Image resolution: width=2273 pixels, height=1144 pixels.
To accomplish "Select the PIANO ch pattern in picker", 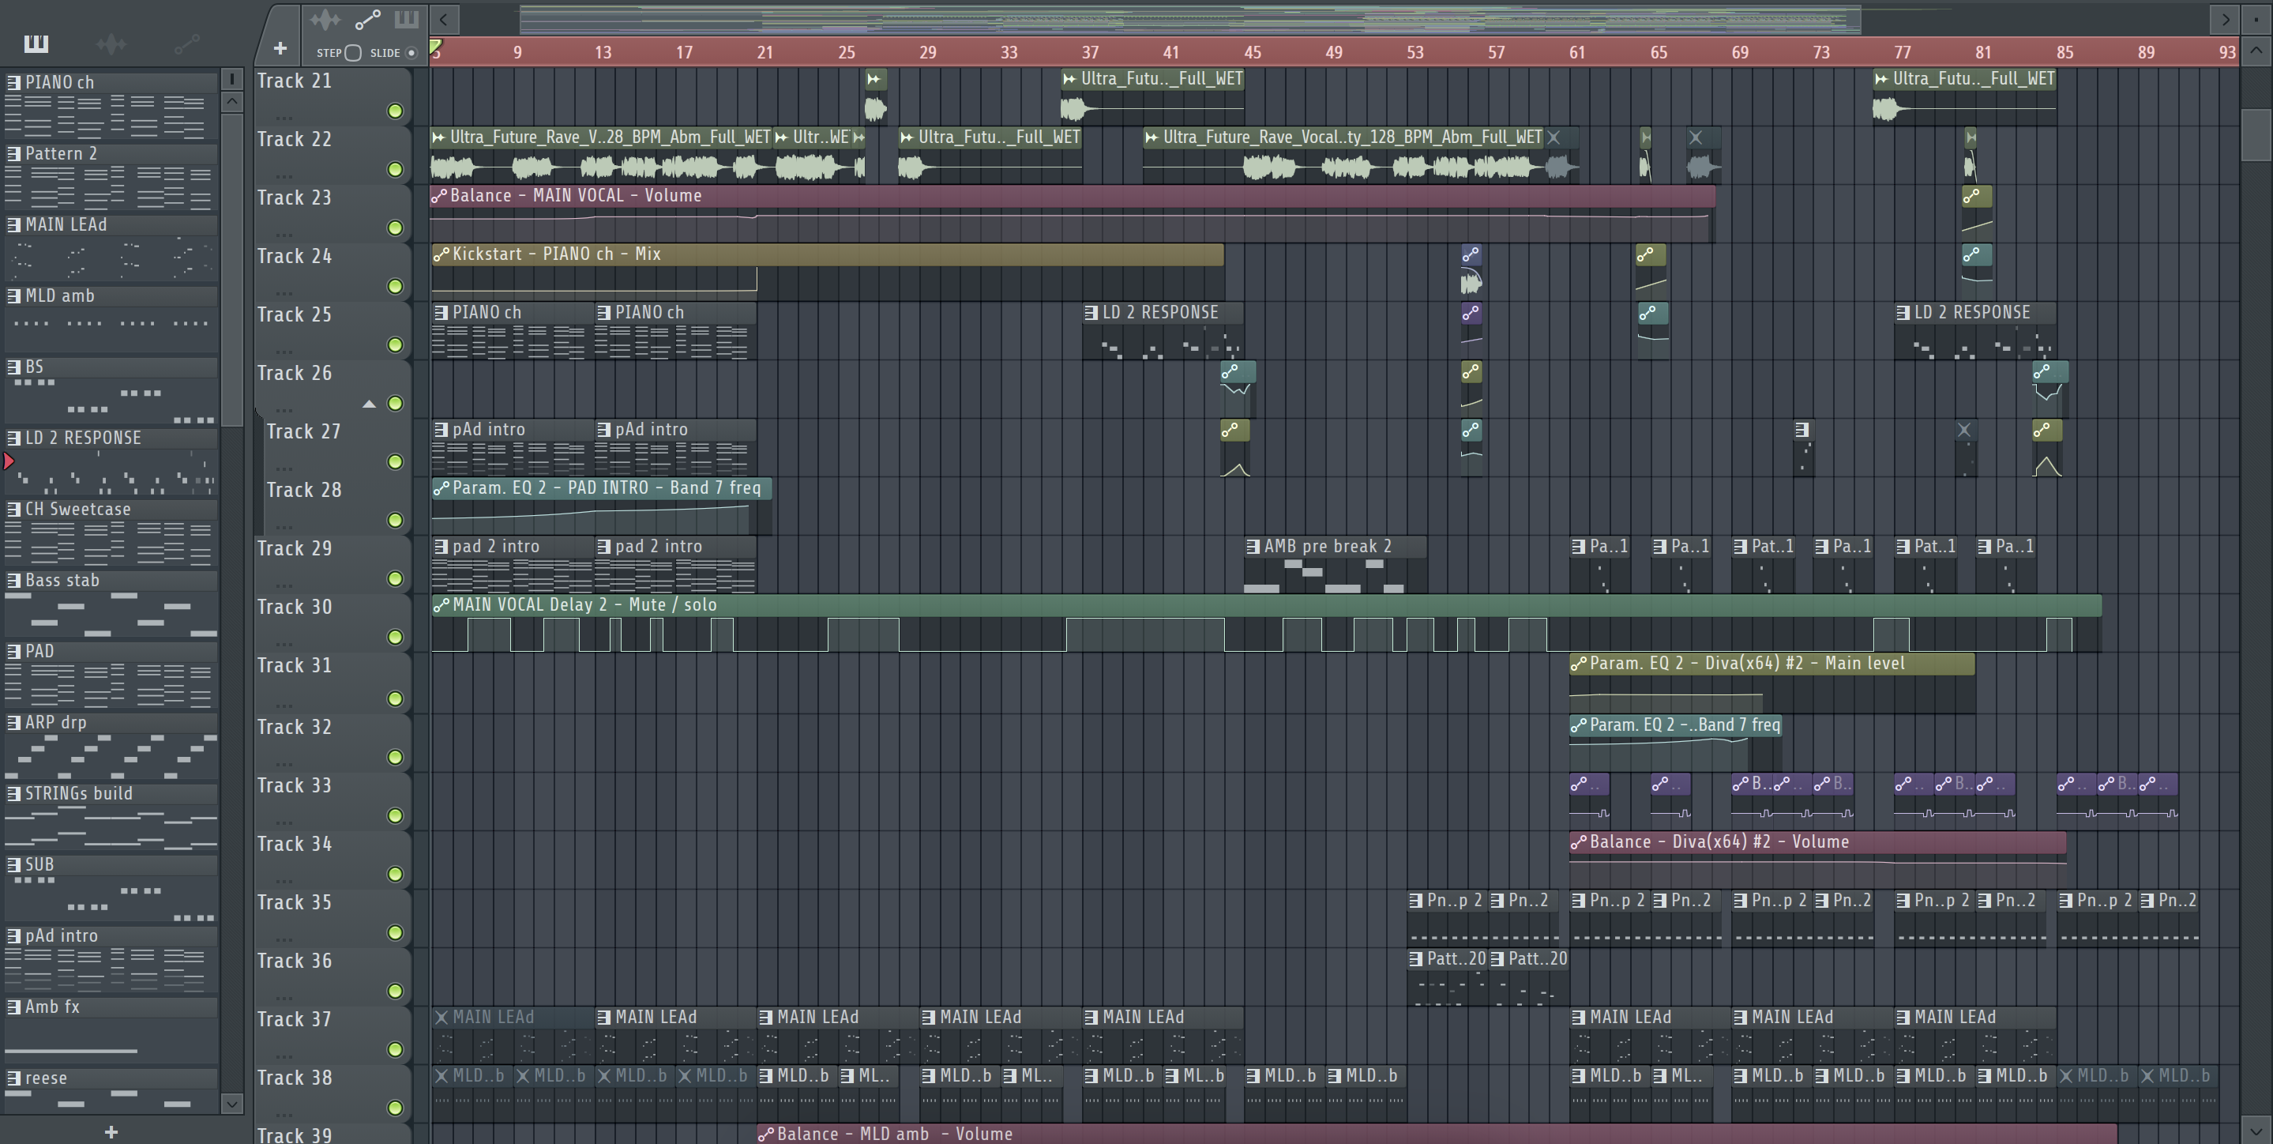I will click(111, 106).
